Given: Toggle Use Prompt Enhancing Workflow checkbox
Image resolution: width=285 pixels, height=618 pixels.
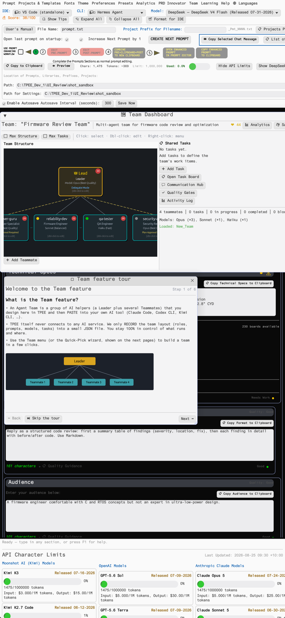Looking at the screenshot, I should (21, 52).
